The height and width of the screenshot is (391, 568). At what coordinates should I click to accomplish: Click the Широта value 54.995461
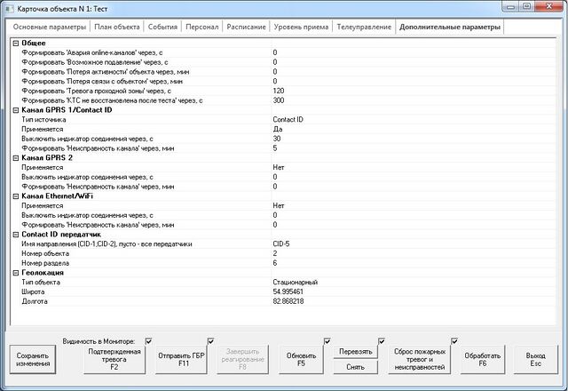click(288, 291)
